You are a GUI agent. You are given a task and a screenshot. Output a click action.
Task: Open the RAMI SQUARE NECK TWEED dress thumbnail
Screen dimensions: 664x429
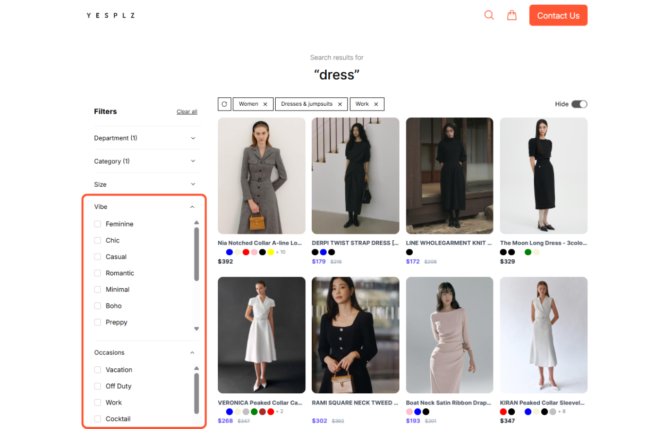(355, 335)
